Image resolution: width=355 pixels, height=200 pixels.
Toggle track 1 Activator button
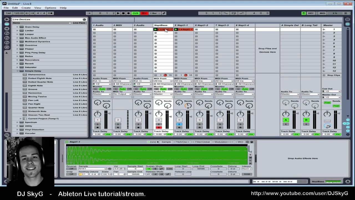coord(97,120)
